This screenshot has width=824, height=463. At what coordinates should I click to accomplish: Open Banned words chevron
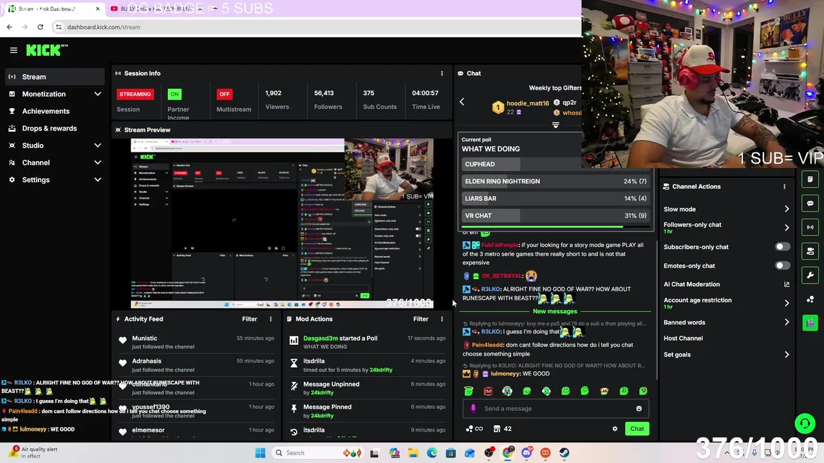point(787,322)
